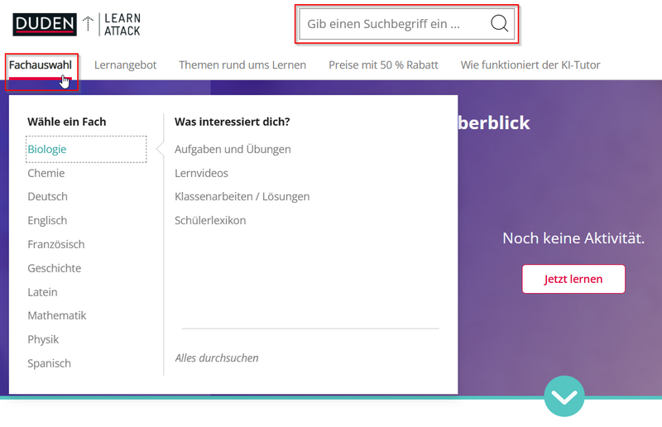Click the magnifying glass search icon
662x427 pixels.
(x=499, y=24)
